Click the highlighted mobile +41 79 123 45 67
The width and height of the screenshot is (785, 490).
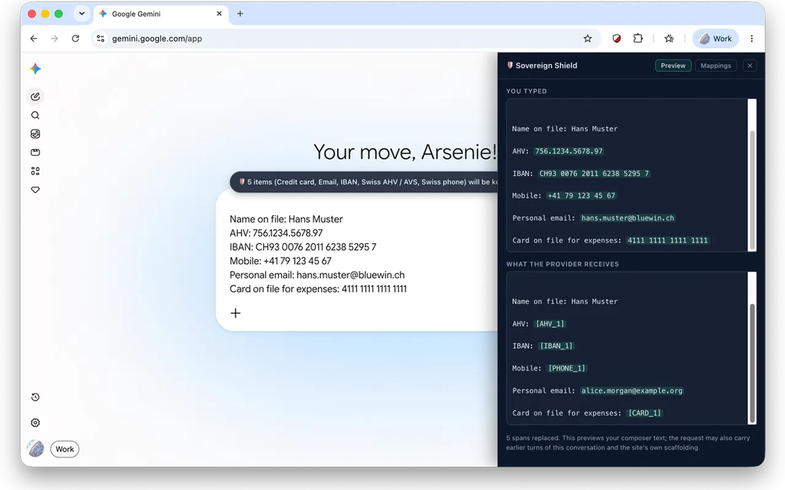(581, 196)
